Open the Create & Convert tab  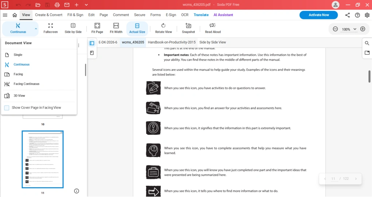(49, 15)
